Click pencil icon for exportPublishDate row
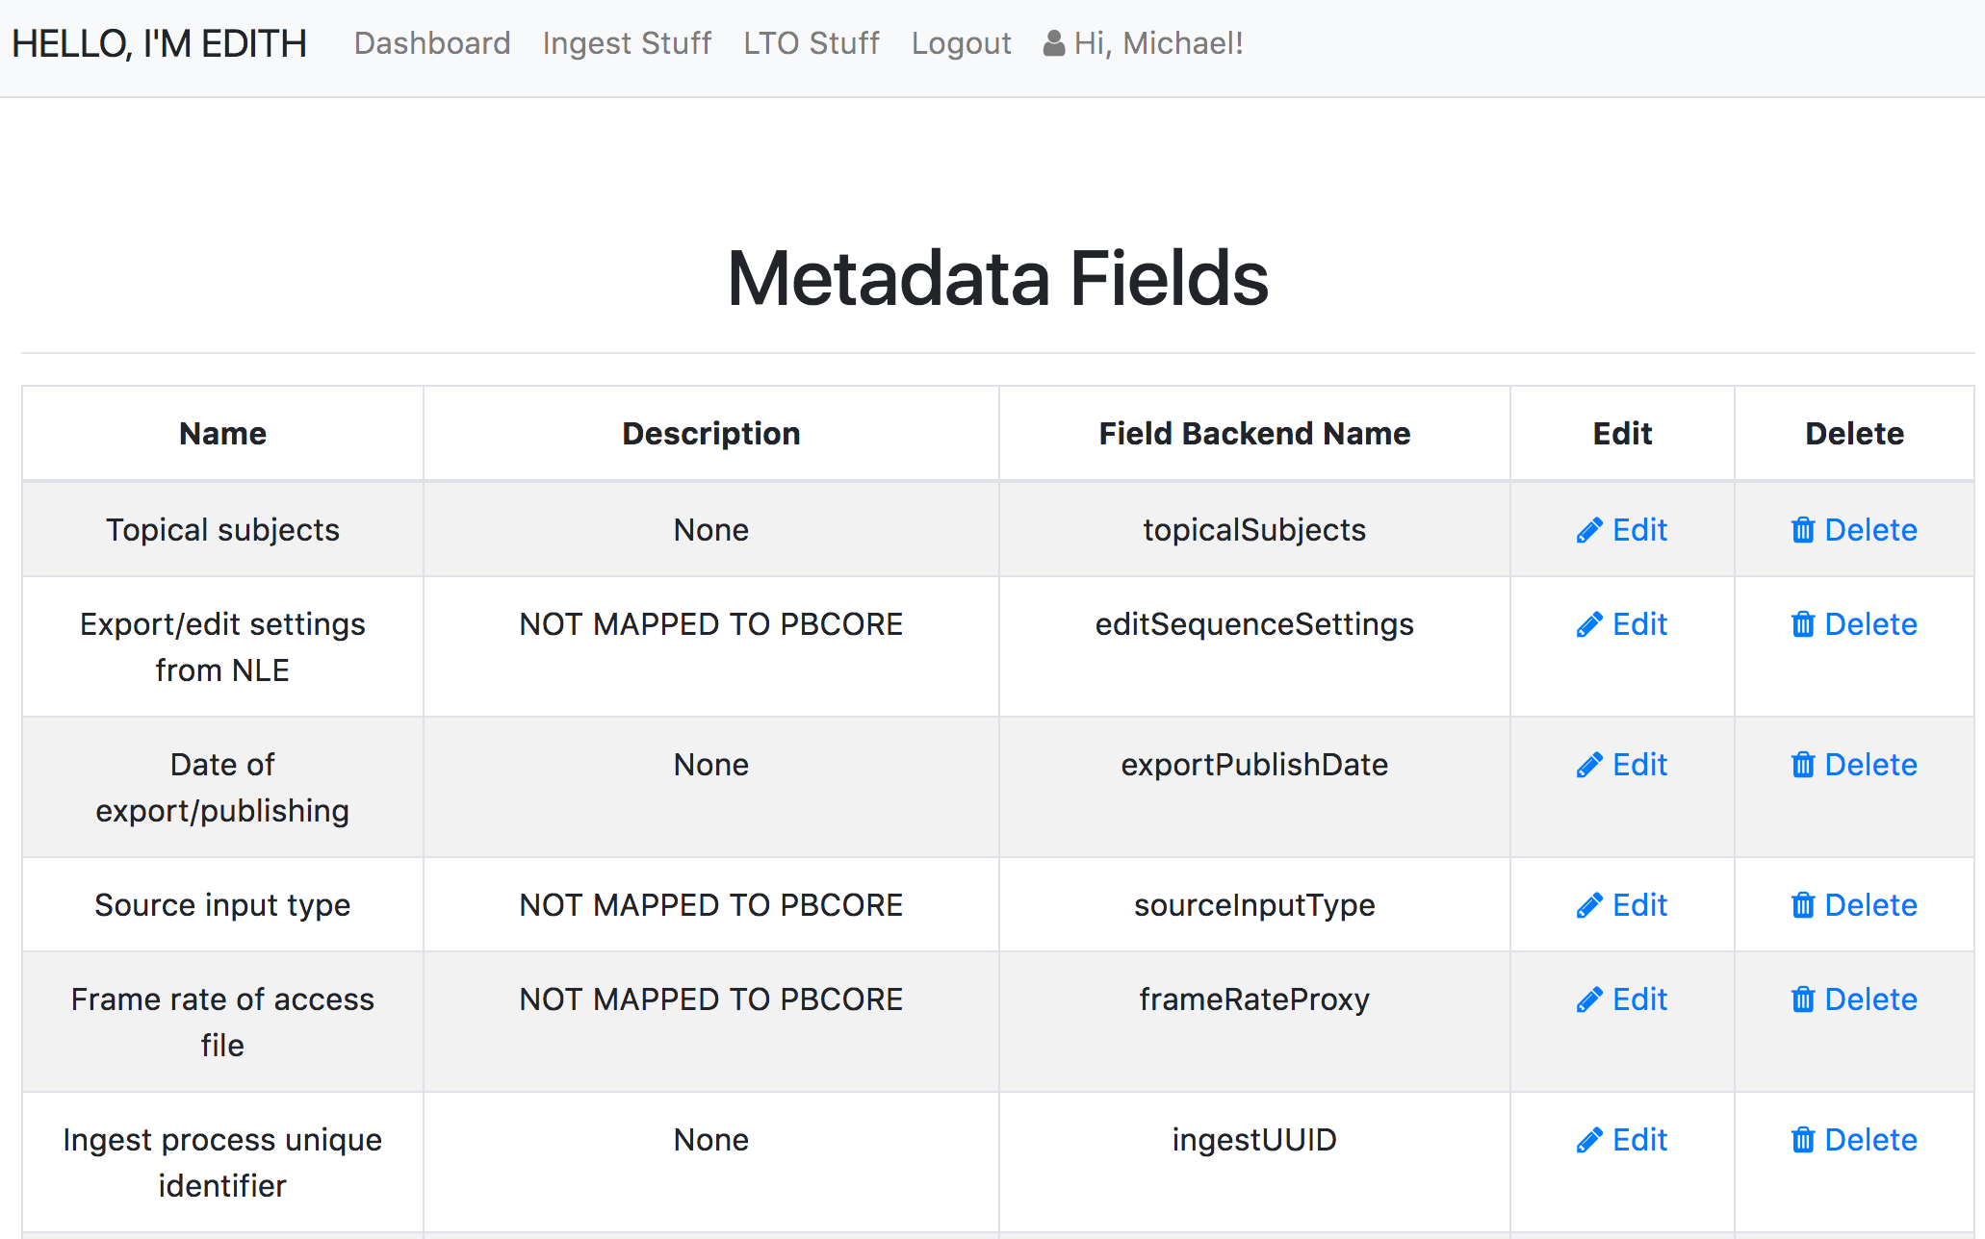The width and height of the screenshot is (1985, 1239). pyautogui.click(x=1588, y=766)
